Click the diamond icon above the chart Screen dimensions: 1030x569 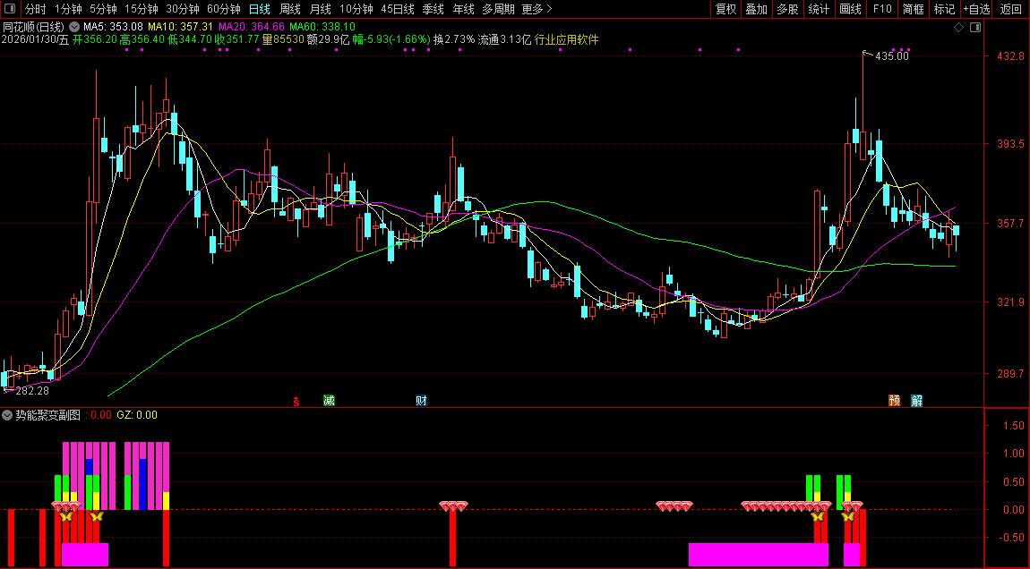(959, 27)
